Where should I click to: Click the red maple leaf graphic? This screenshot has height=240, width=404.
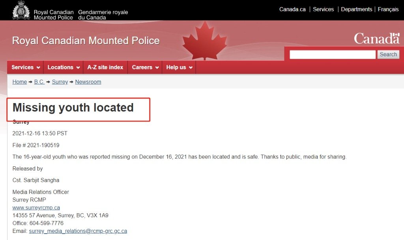click(205, 41)
